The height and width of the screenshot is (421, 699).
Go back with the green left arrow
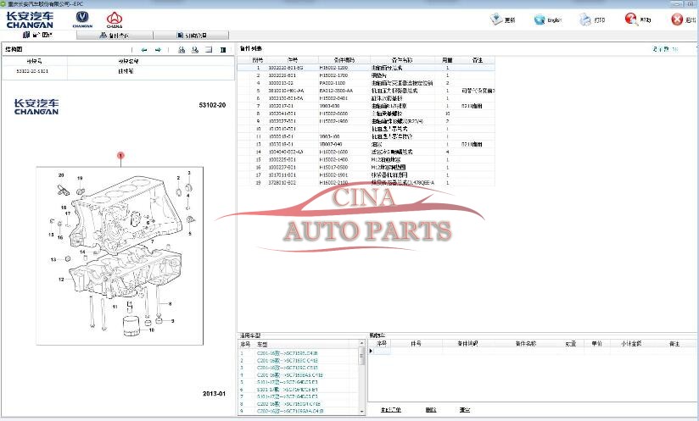144,50
